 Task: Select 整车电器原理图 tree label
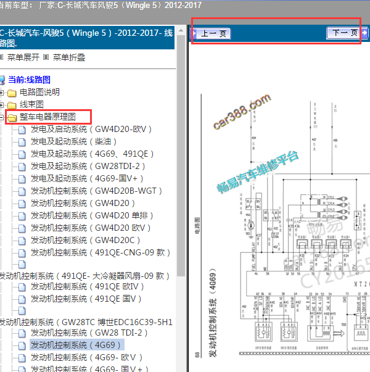[47, 117]
